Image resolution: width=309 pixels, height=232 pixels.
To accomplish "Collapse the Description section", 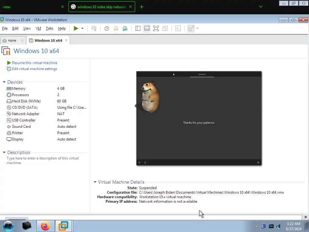I will coord(4,152).
